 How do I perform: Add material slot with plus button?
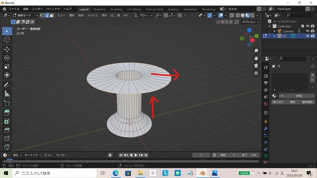click(x=313, y=75)
